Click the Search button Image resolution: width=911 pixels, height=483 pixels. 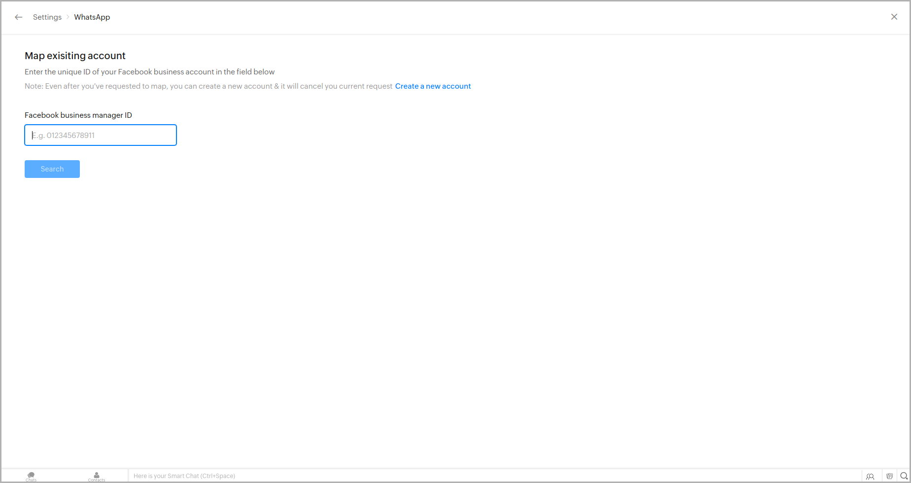tap(52, 169)
